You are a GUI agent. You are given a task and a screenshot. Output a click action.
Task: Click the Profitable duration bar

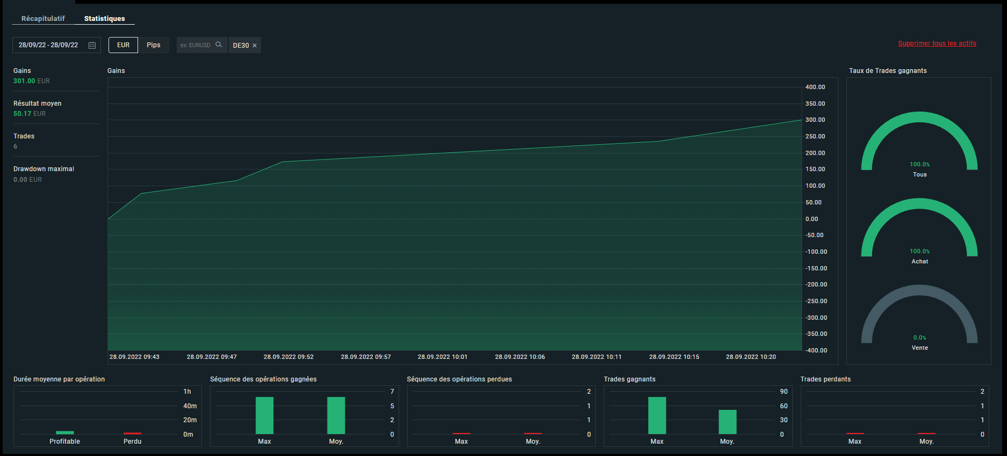(65, 432)
